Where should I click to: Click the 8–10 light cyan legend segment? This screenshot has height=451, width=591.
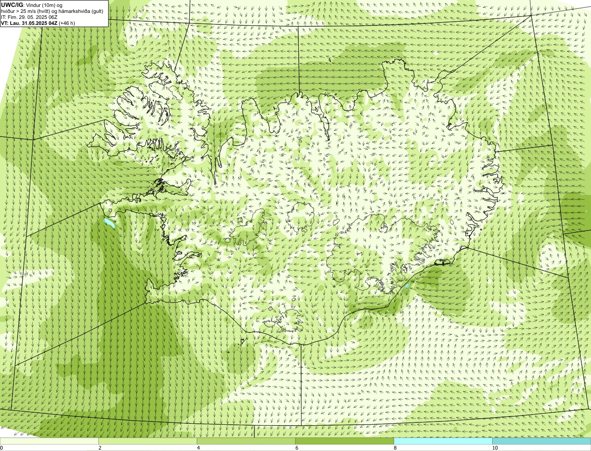443,441
